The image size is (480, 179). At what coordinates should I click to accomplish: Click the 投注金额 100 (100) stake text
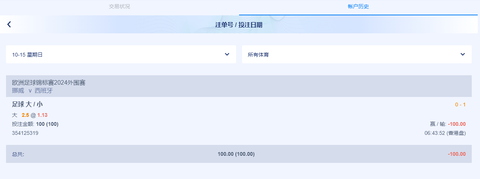[35, 124]
